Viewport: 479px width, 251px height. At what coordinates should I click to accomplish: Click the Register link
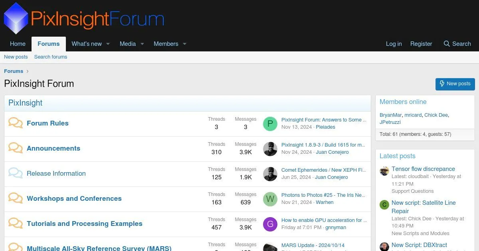click(421, 44)
